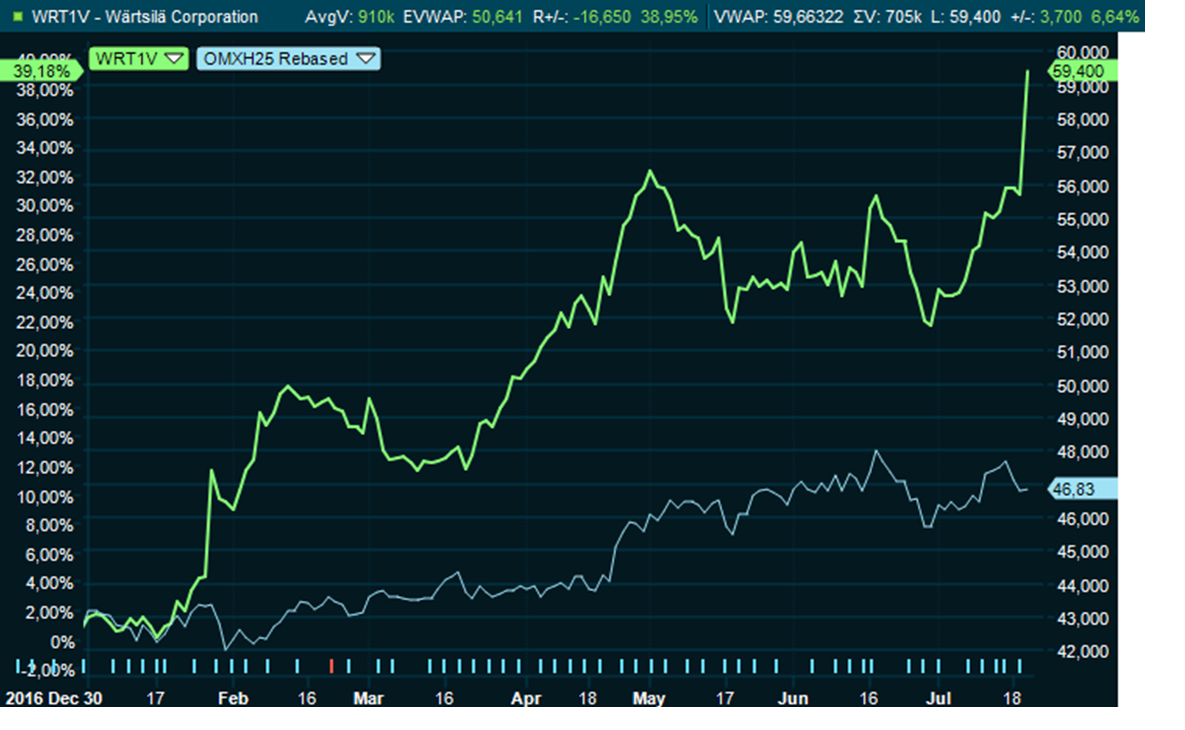Click the R+/- -16,650 value
This screenshot has width=1185, height=730.
tap(602, 17)
